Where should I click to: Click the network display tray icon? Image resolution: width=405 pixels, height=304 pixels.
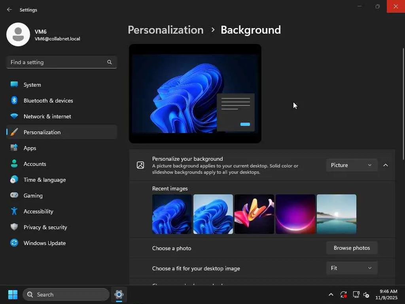[356, 294]
